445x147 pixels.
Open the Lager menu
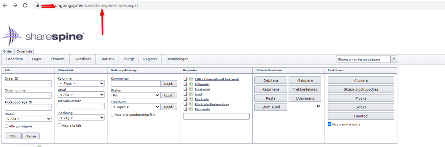click(37, 59)
